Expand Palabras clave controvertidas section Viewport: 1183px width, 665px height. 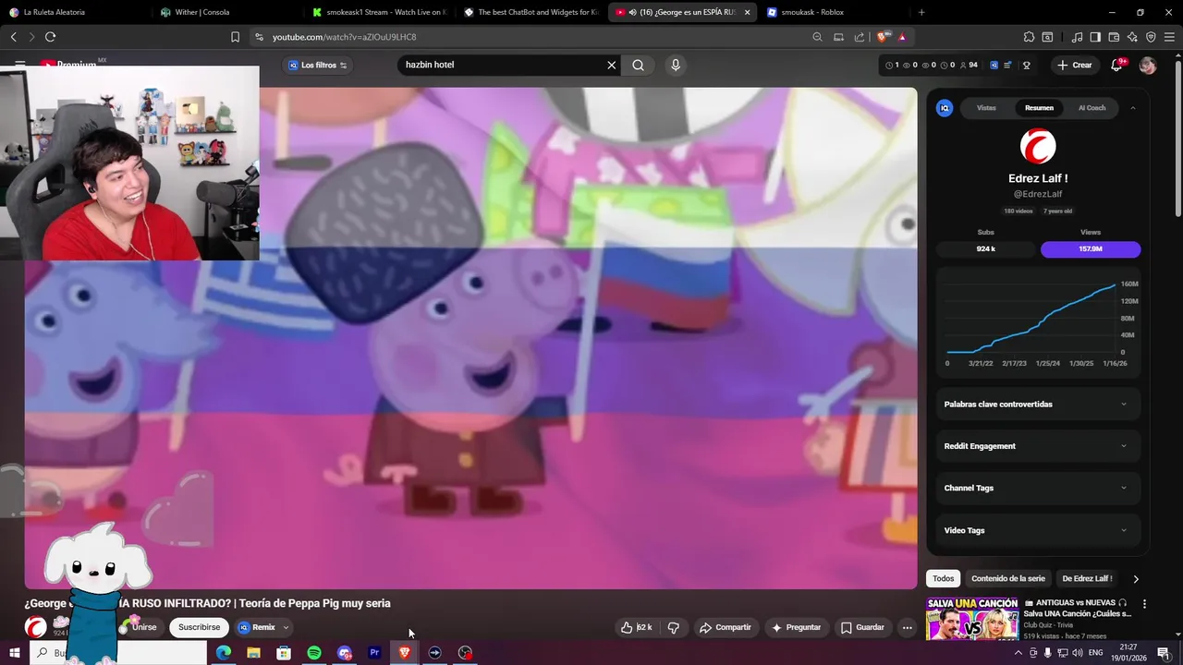(1038, 404)
